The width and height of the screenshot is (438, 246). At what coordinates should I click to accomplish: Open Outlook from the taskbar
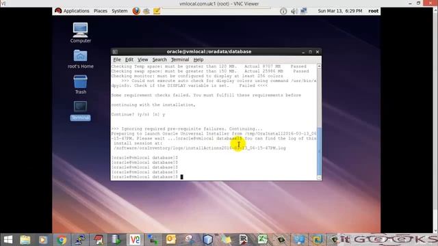171,240
